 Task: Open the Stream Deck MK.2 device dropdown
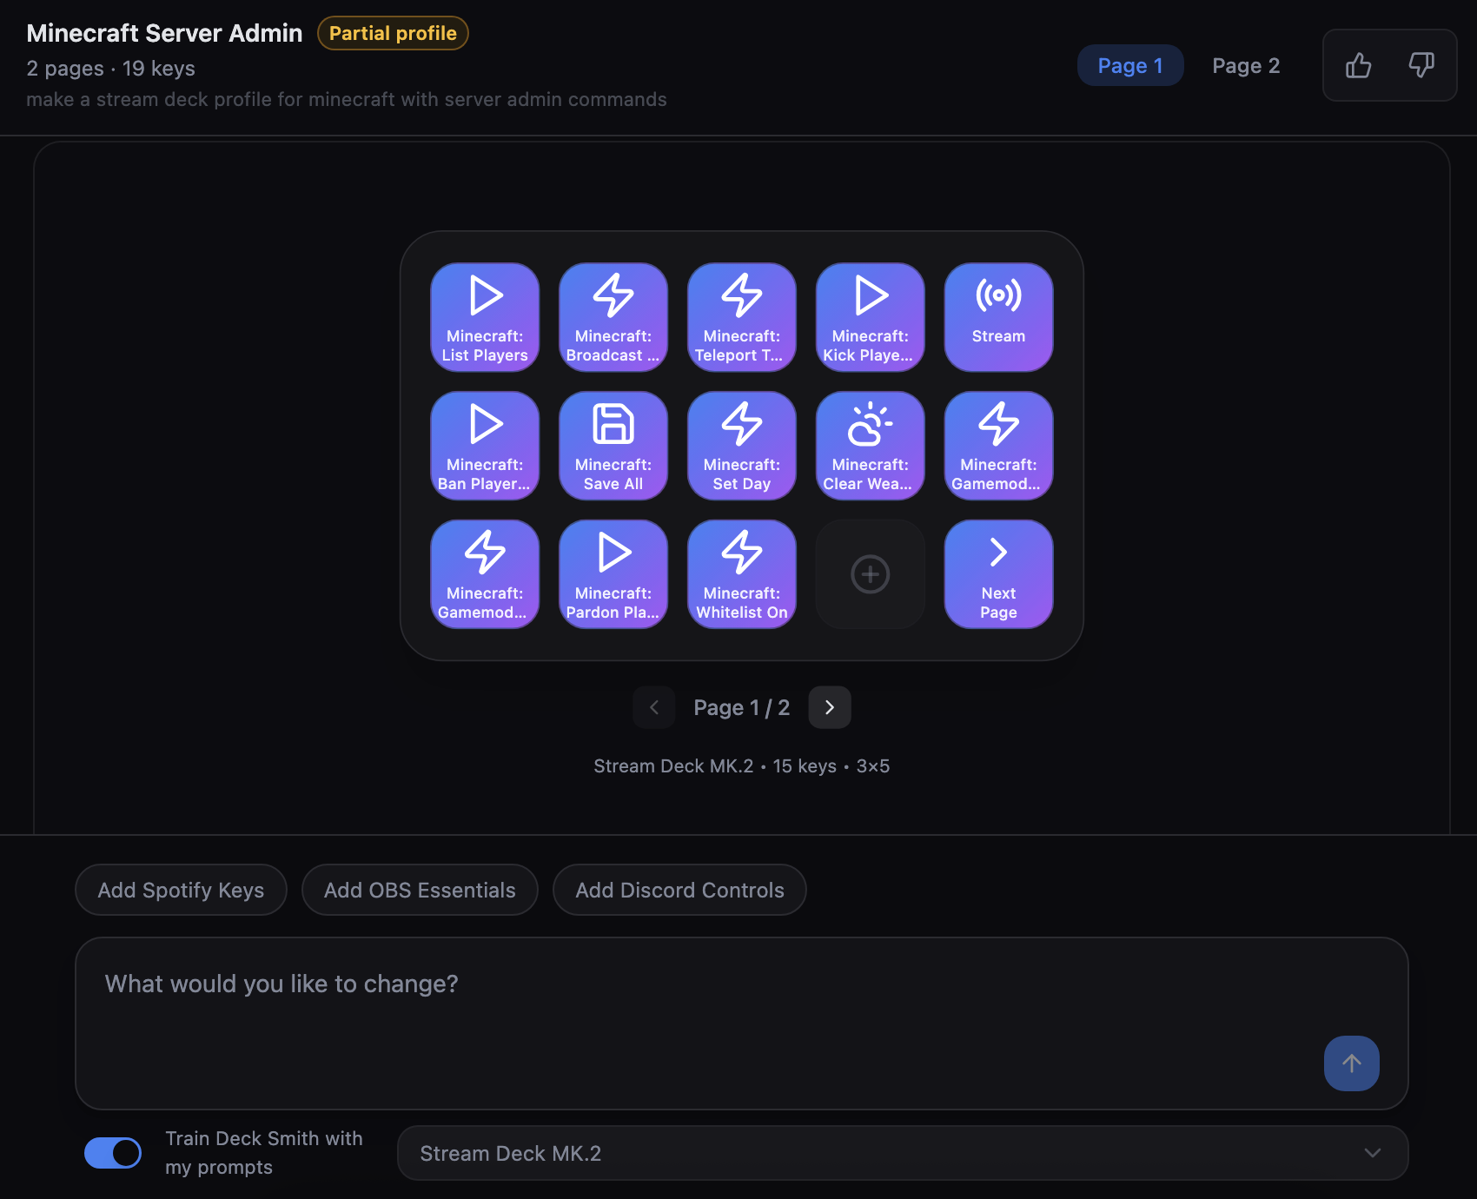[902, 1153]
